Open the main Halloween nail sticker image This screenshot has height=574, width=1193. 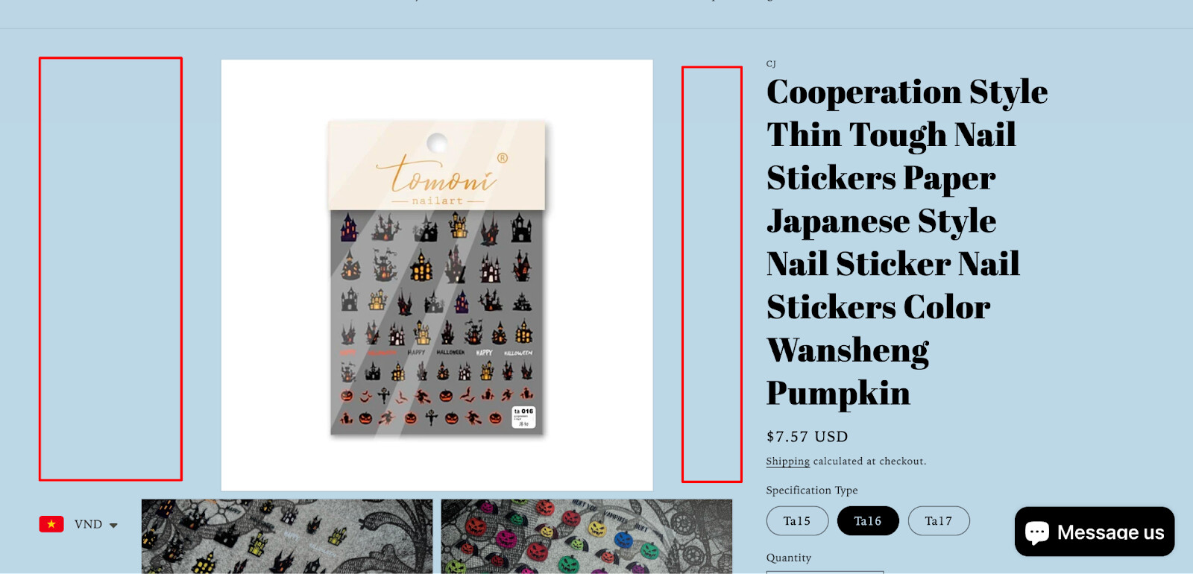437,275
